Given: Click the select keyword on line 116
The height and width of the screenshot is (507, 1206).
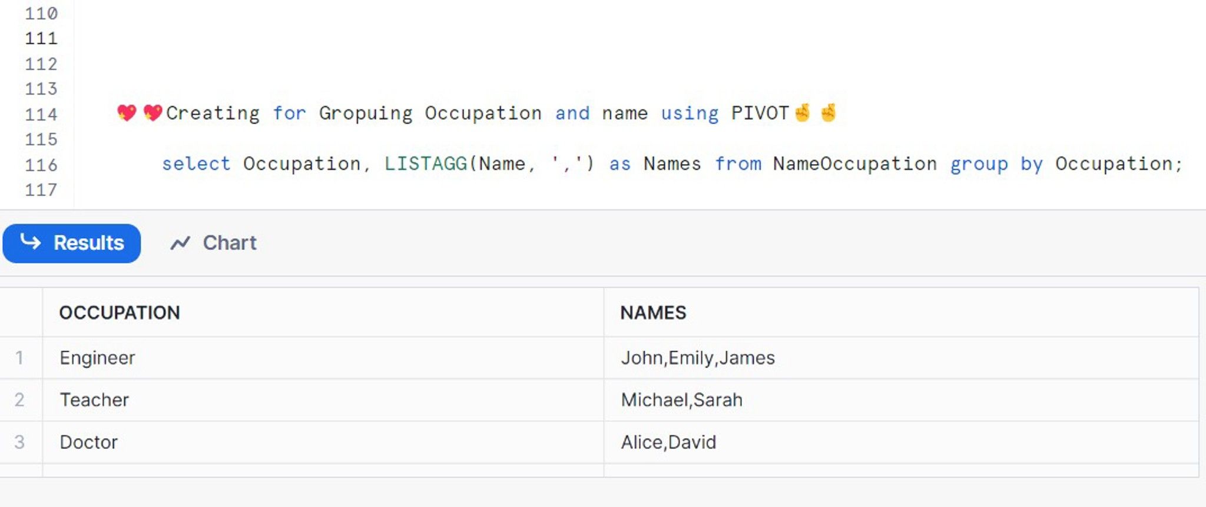Looking at the screenshot, I should coord(196,164).
